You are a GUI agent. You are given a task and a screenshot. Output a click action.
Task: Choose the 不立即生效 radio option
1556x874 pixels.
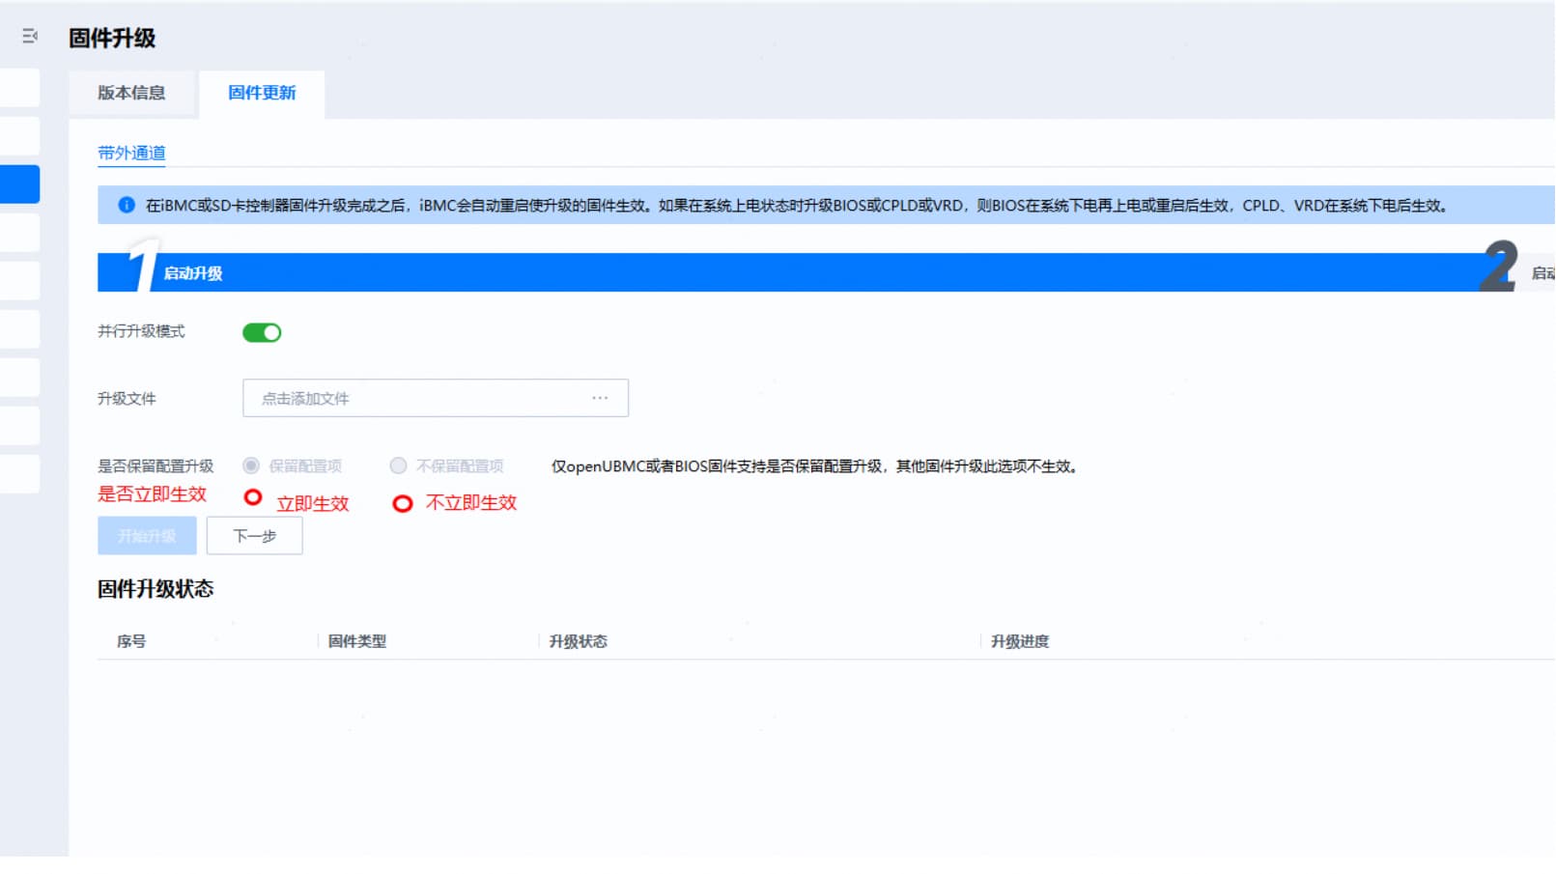pos(403,503)
